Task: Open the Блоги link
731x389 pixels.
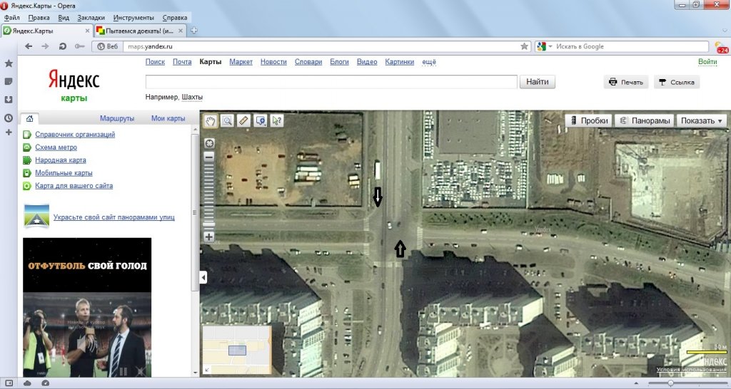Action: pyautogui.click(x=339, y=62)
